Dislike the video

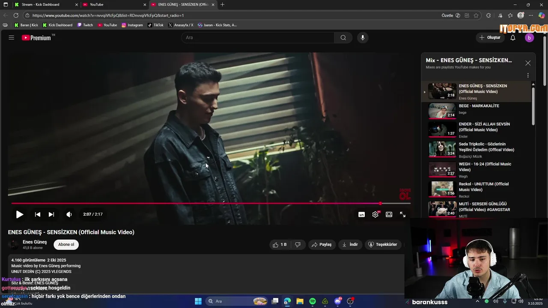point(298,245)
